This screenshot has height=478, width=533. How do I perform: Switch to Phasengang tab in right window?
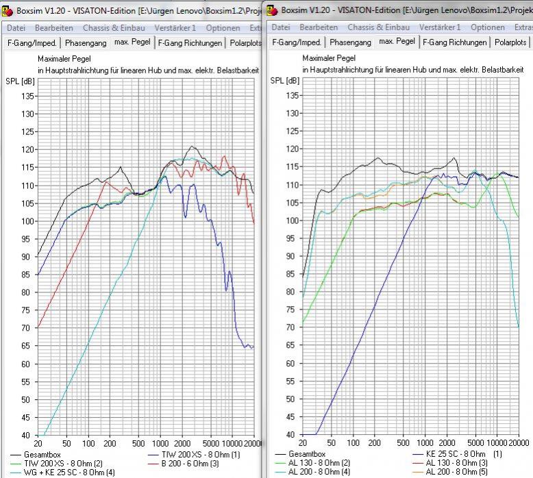pyautogui.click(x=351, y=42)
